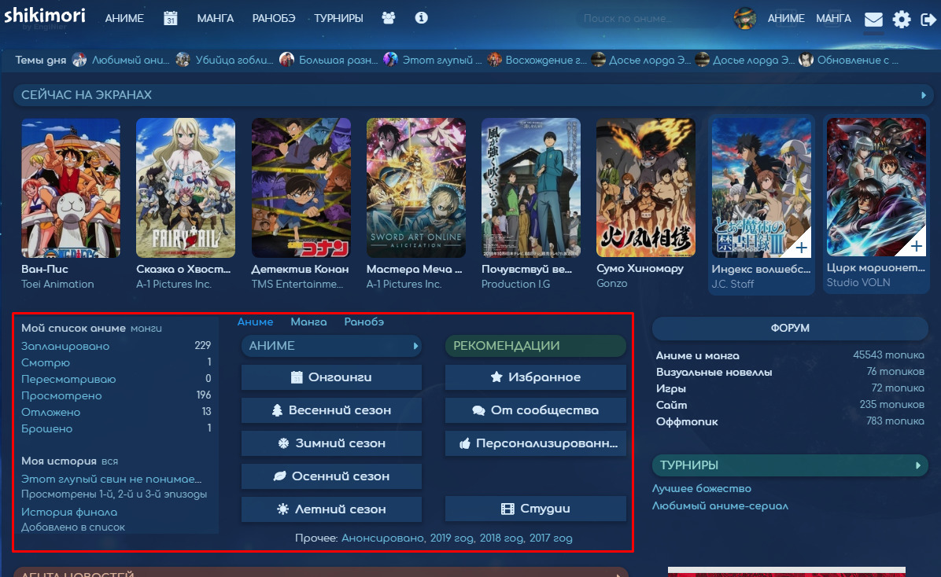Screen dimensions: 941x577
Task: Expand the Аниме section header arrow
Action: point(415,346)
